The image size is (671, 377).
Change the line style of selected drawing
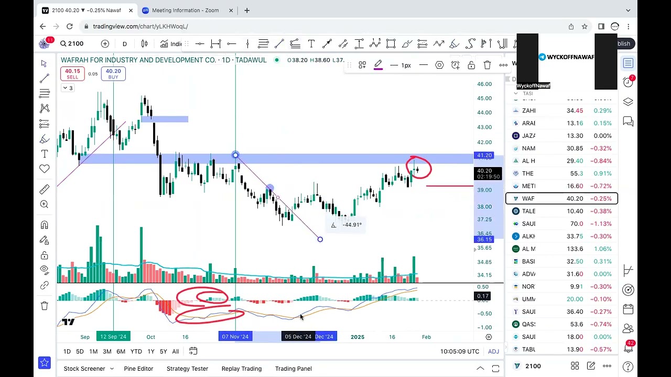(424, 65)
